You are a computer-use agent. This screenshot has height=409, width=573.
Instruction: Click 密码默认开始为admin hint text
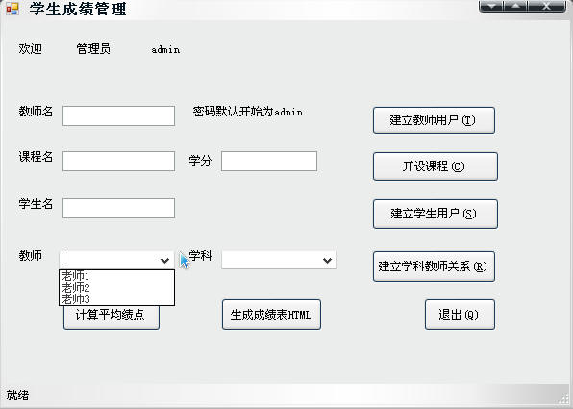tap(248, 112)
